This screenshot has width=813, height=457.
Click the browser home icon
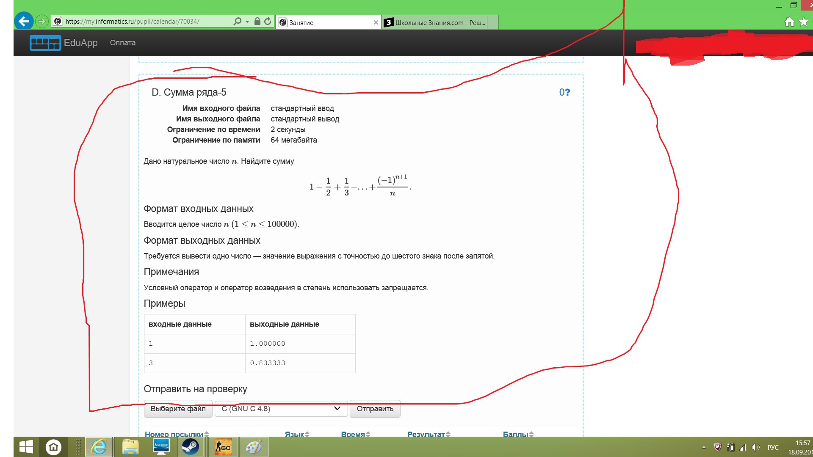tap(789, 22)
